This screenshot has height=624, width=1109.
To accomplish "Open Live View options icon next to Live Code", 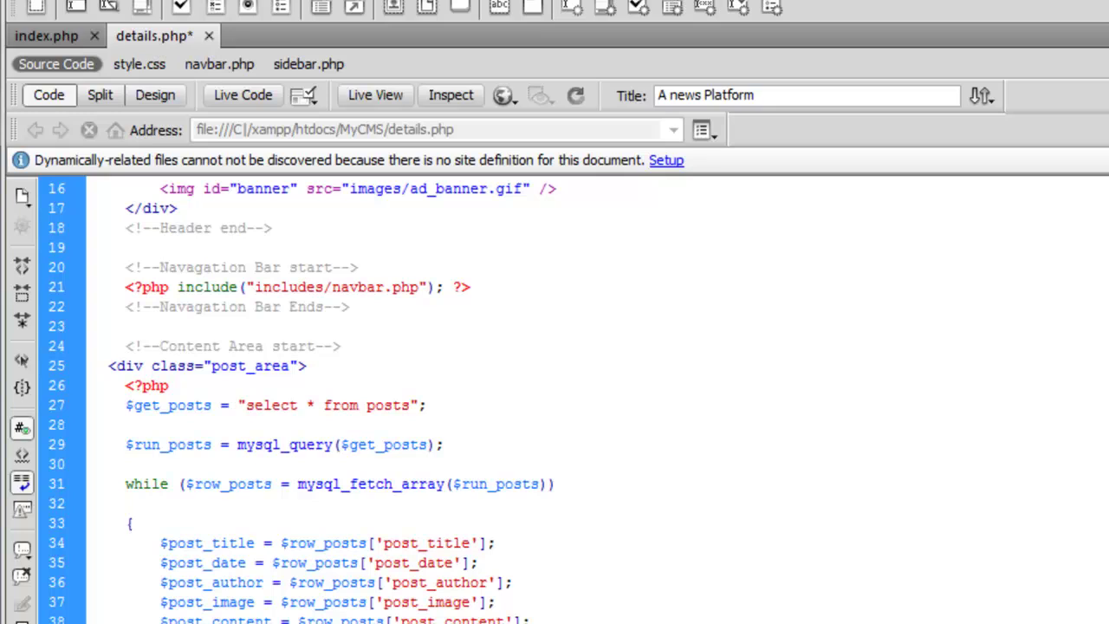I will pyautogui.click(x=303, y=95).
